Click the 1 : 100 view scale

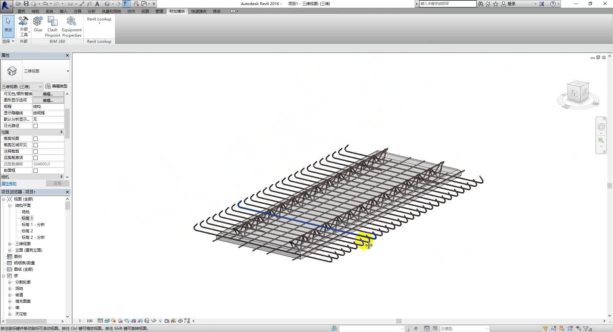click(86, 321)
